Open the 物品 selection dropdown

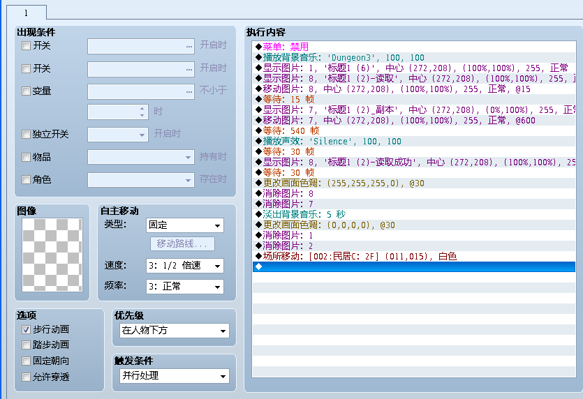pos(141,157)
